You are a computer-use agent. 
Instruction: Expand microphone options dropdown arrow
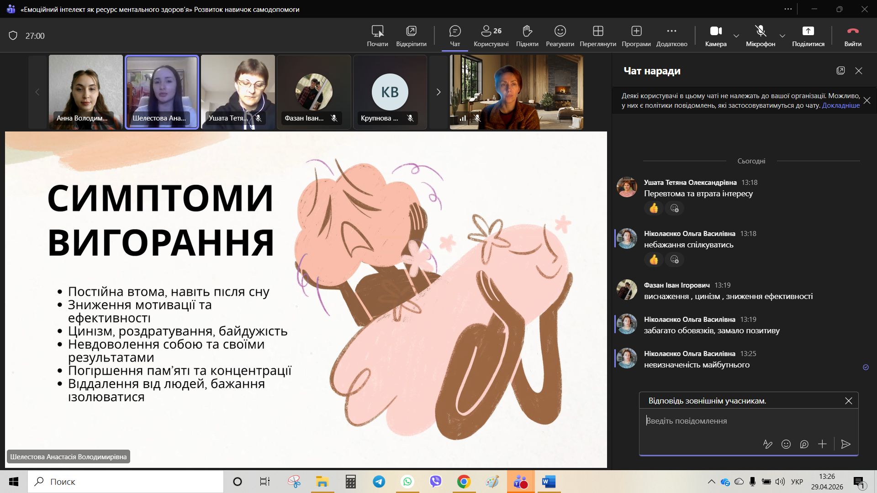coord(782,36)
